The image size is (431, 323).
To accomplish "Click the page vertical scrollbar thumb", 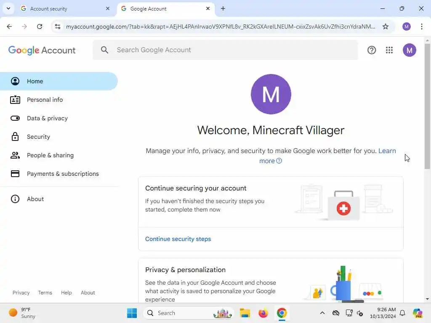I will pyautogui.click(x=427, y=106).
